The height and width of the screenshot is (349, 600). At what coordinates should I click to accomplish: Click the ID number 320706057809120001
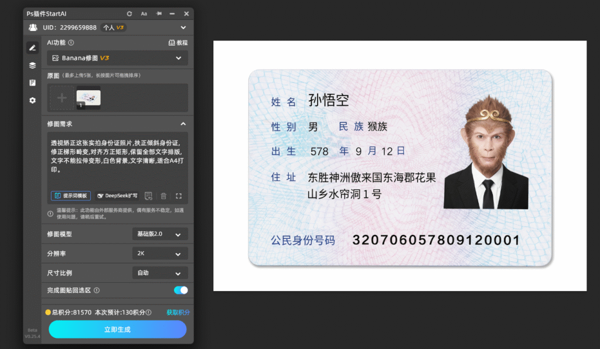point(436,240)
